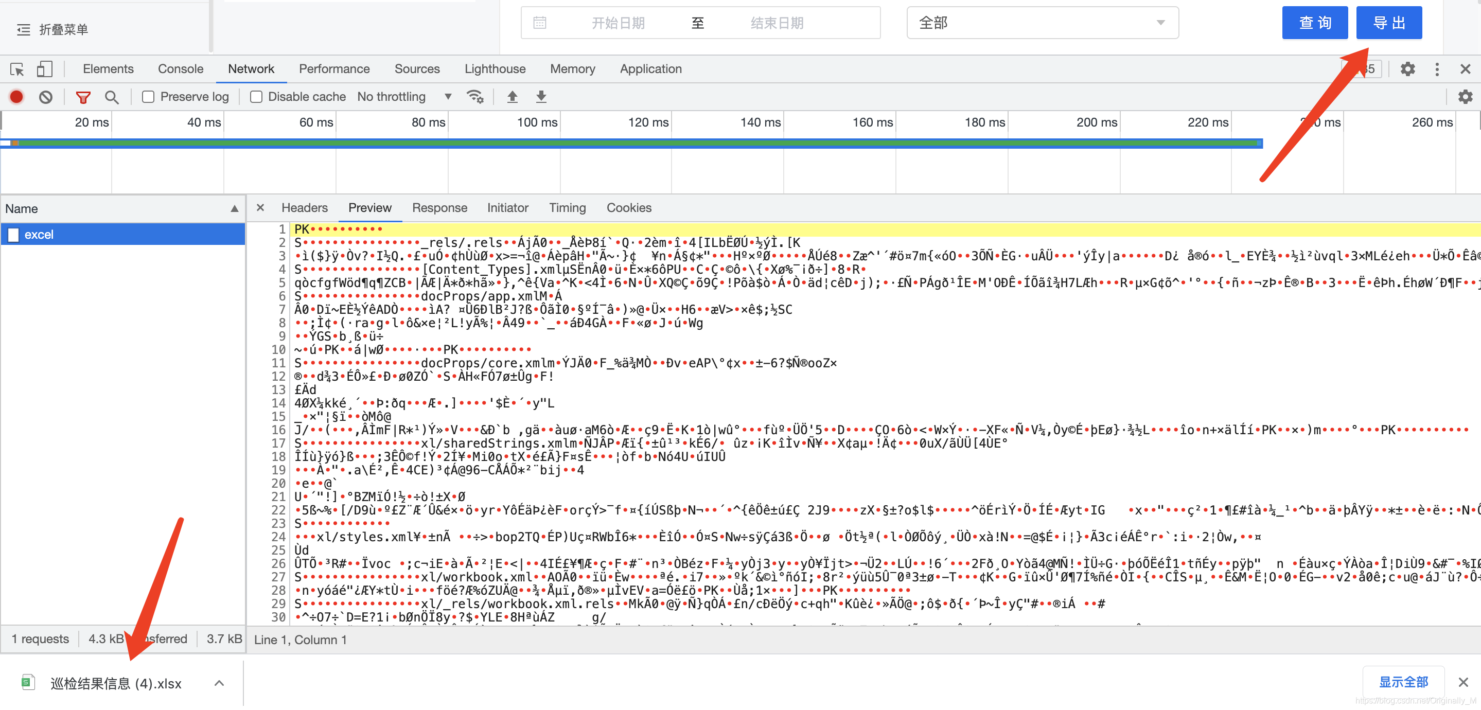The height and width of the screenshot is (710, 1481).
Task: Click the '1 requests' status text
Action: (x=40, y=638)
